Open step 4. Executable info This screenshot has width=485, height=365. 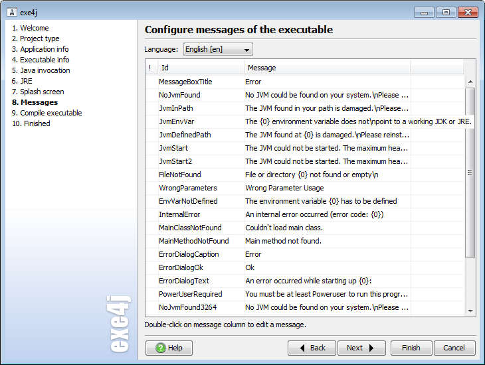click(41, 60)
